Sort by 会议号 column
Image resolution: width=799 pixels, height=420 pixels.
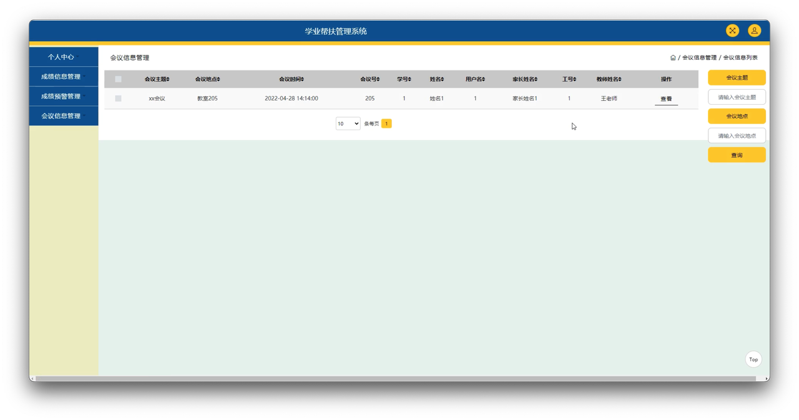370,79
